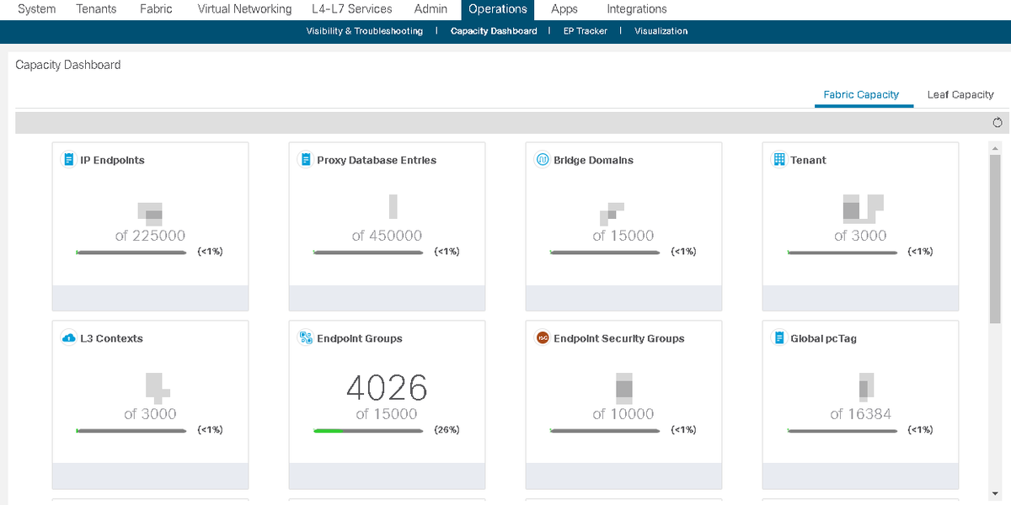Click the Tenant 'of 3000' text
1011x505 pixels.
(860, 236)
